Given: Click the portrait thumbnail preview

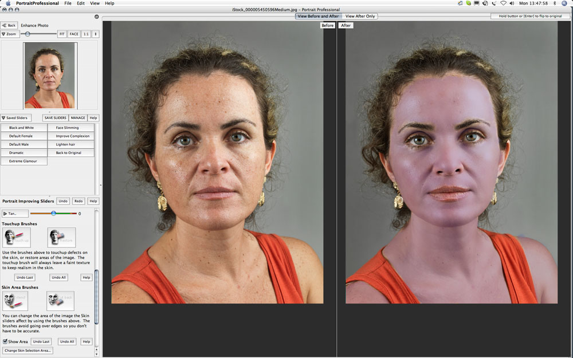Looking at the screenshot, I should (x=50, y=76).
